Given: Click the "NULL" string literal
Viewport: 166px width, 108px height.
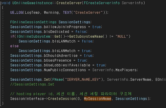Looking at the screenshot, I should coord(122,36).
